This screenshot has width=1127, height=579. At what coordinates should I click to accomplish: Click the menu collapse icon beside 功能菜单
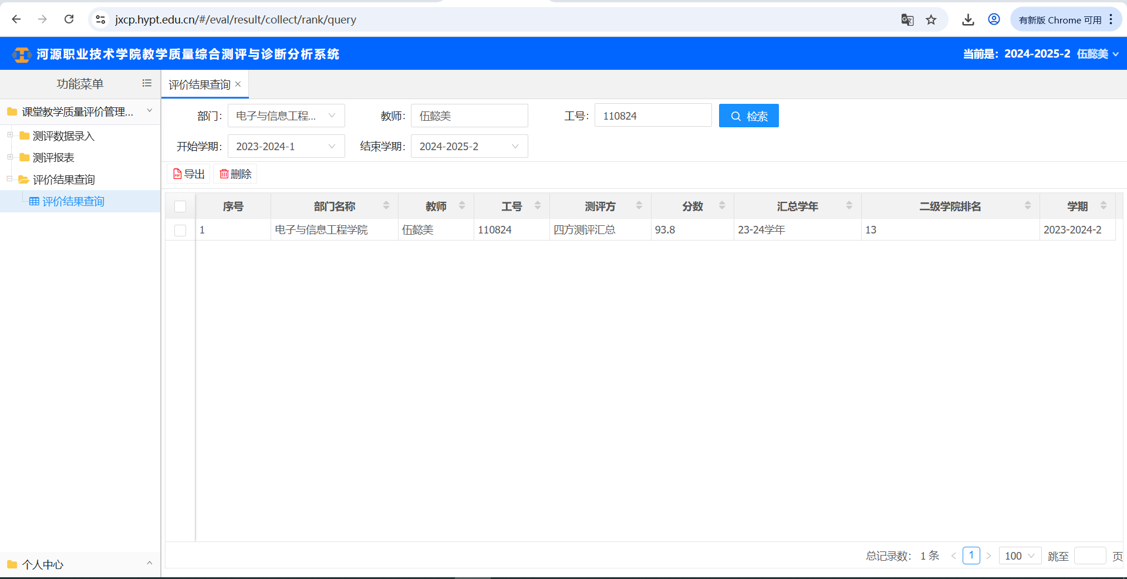click(147, 83)
